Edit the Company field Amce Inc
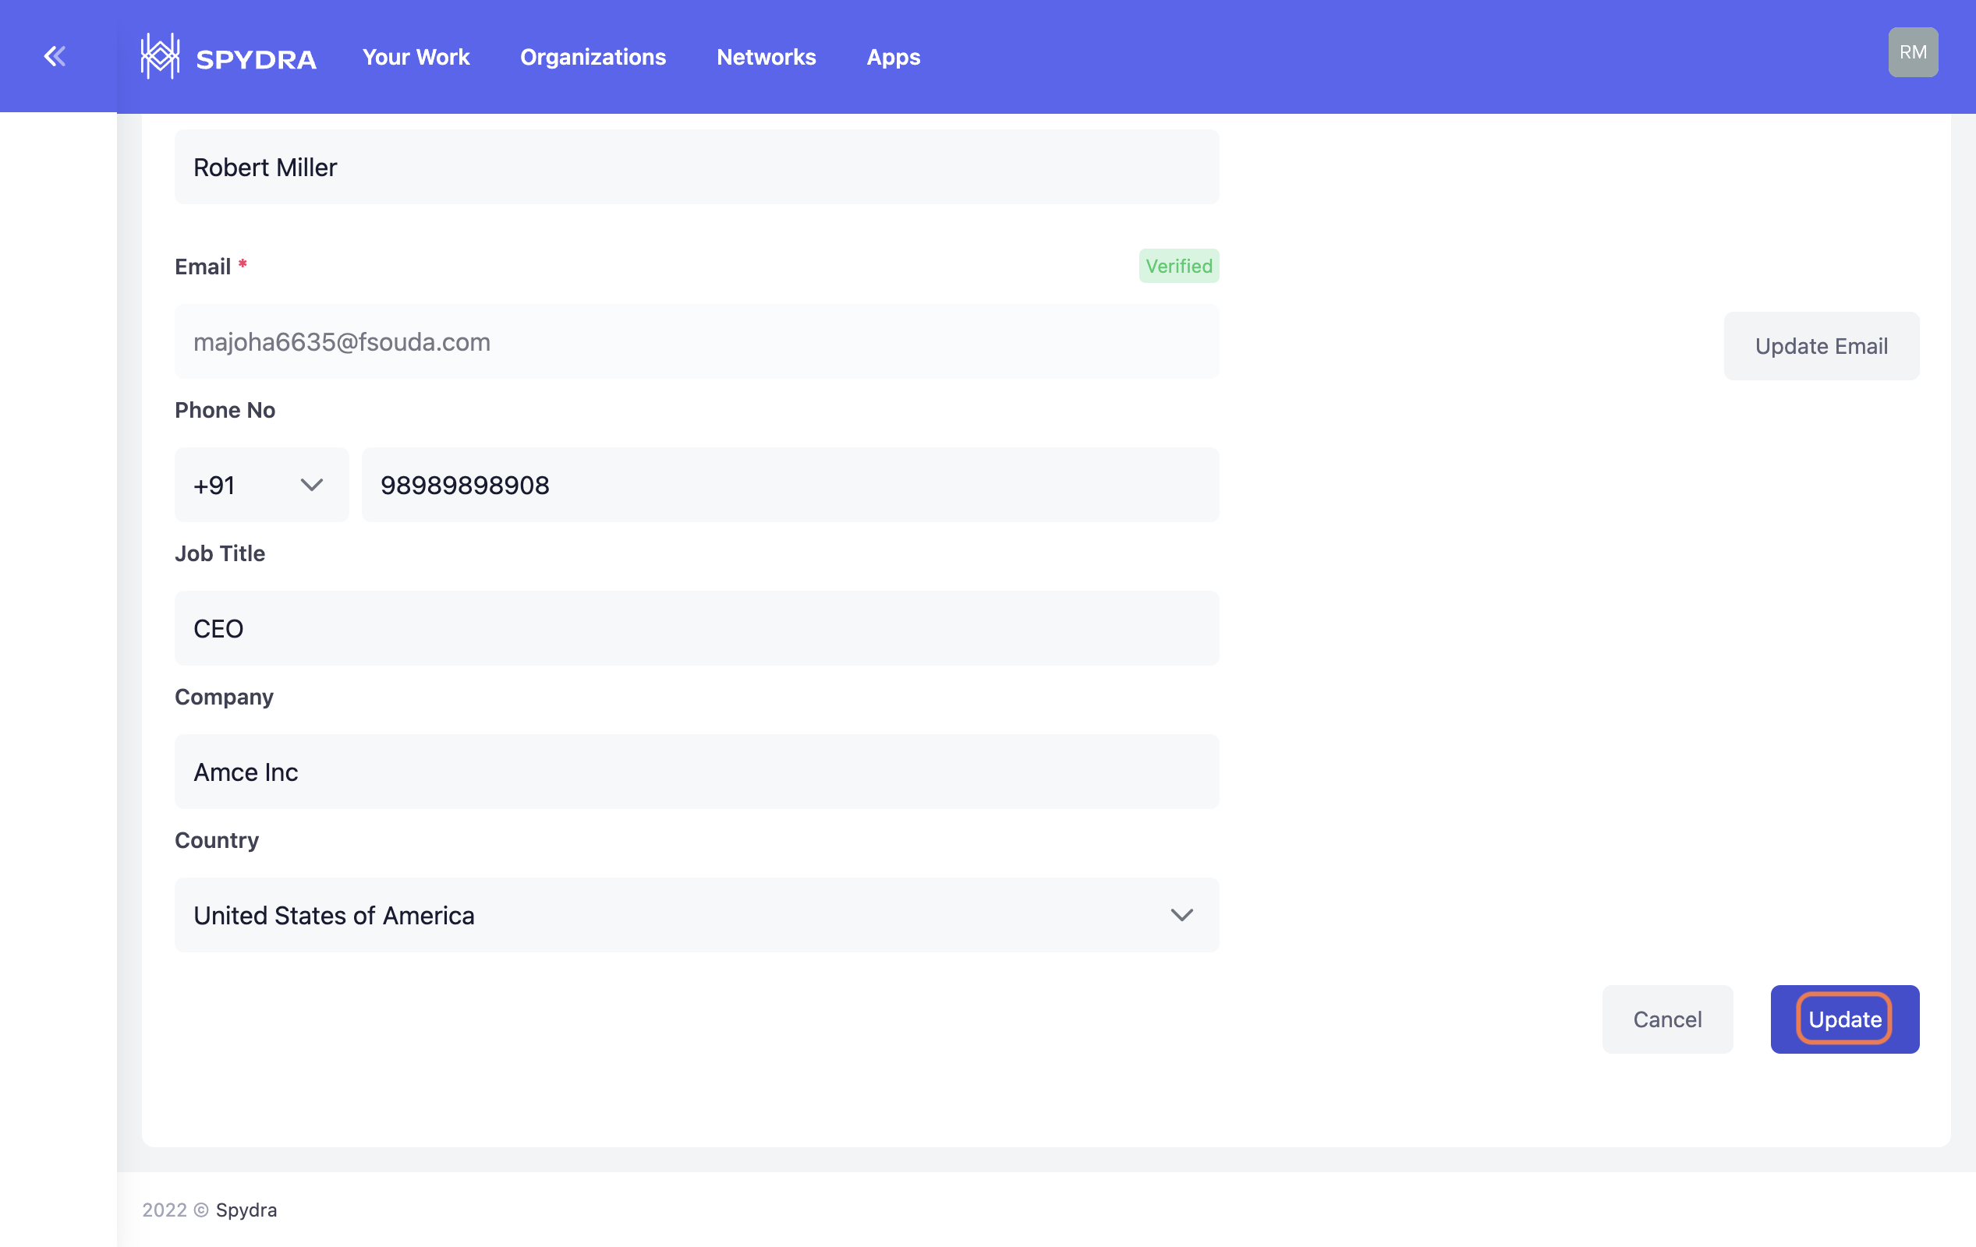 pyautogui.click(x=696, y=771)
